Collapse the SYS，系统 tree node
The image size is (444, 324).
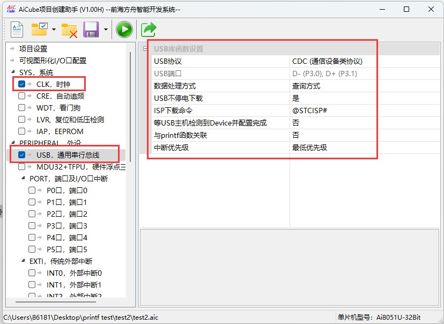(13, 72)
